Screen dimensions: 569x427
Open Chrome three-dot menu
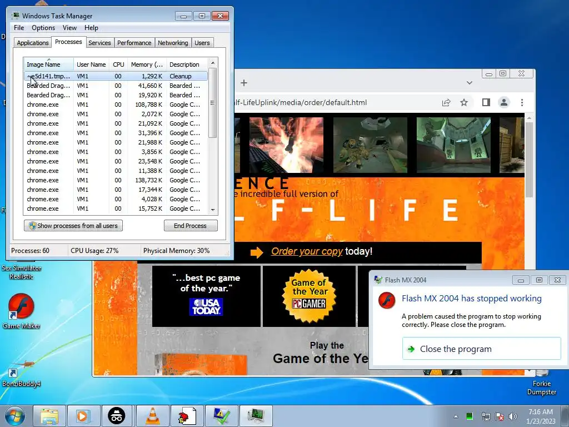tap(522, 102)
